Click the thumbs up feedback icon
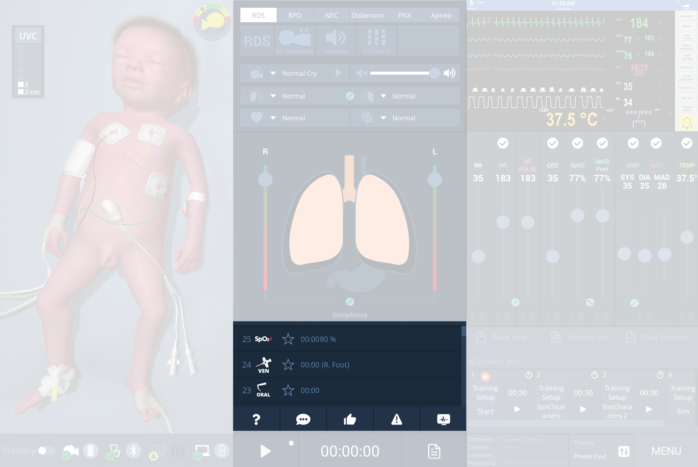The width and height of the screenshot is (698, 467). click(350, 419)
